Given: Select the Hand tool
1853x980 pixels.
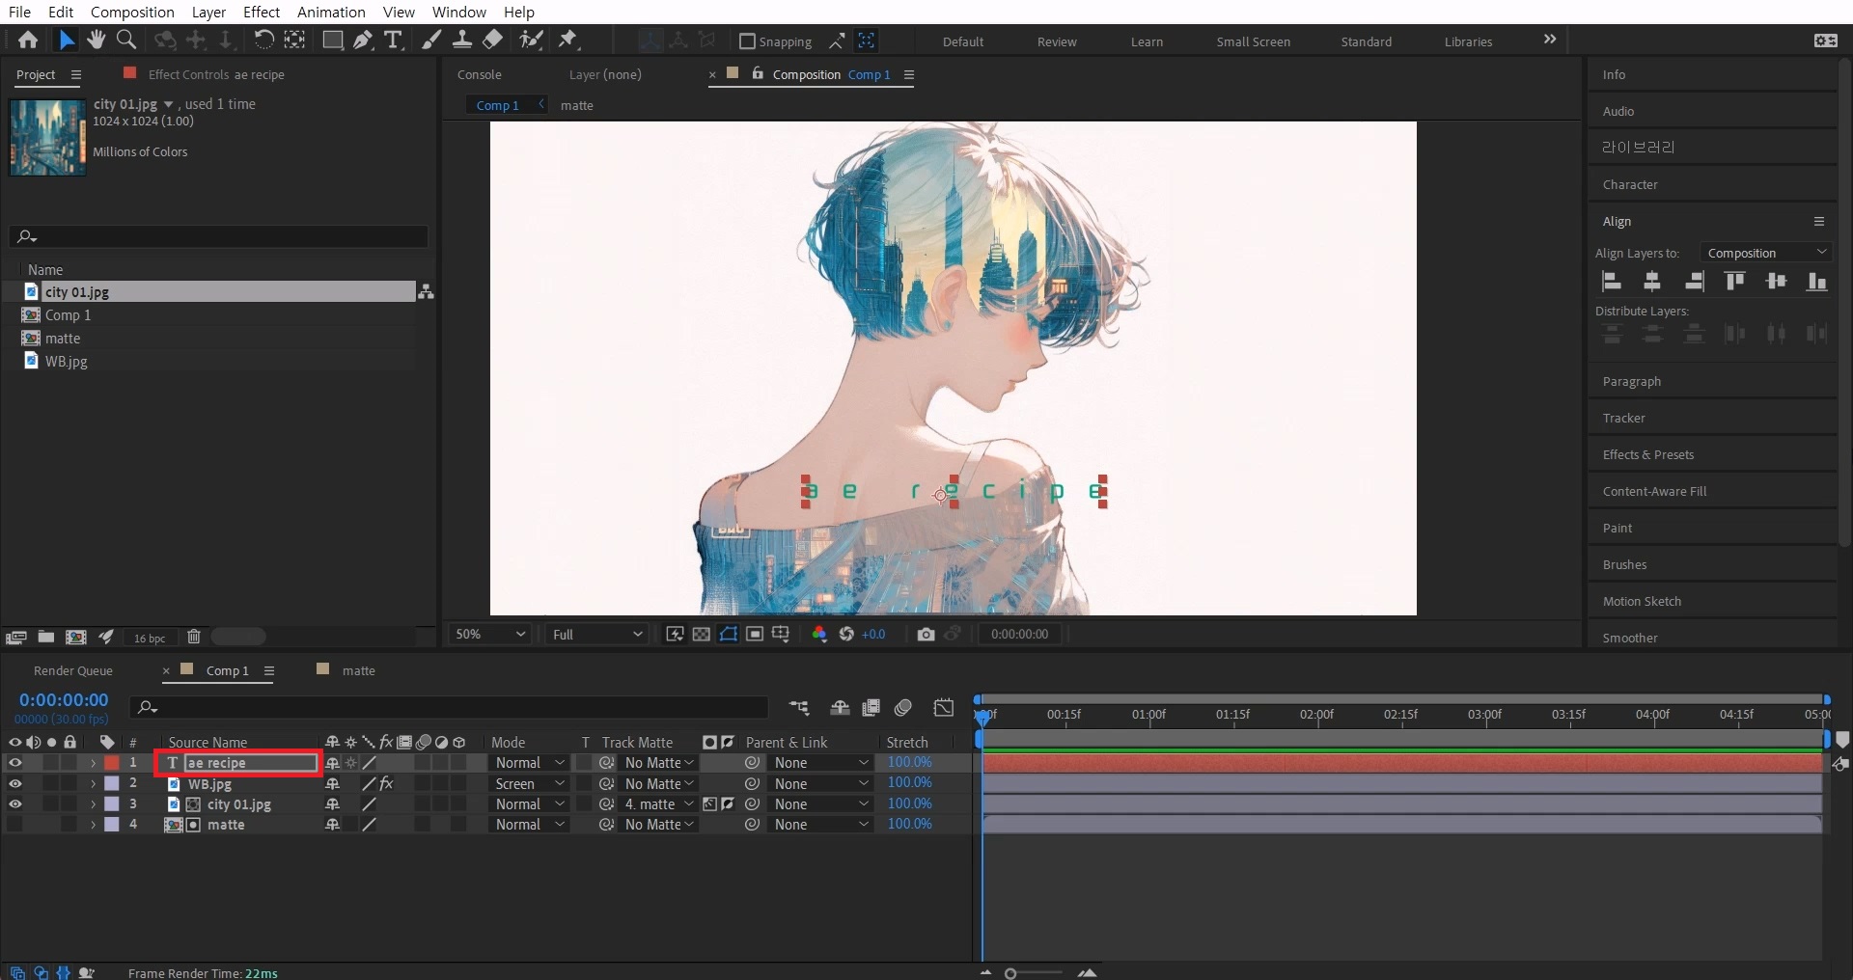Looking at the screenshot, I should point(96,40).
